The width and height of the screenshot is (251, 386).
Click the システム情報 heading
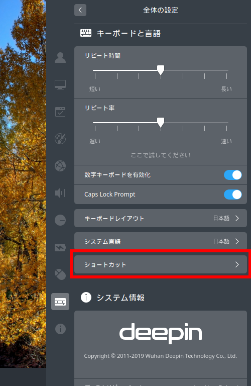pos(120,298)
